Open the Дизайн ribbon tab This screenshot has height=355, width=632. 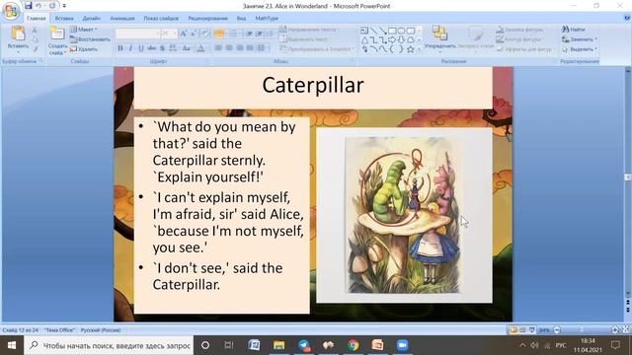[x=92, y=18]
